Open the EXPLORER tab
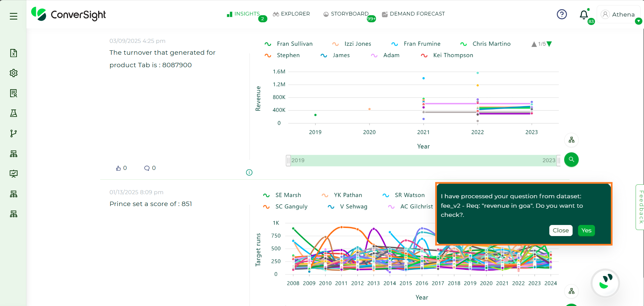 tap(291, 14)
